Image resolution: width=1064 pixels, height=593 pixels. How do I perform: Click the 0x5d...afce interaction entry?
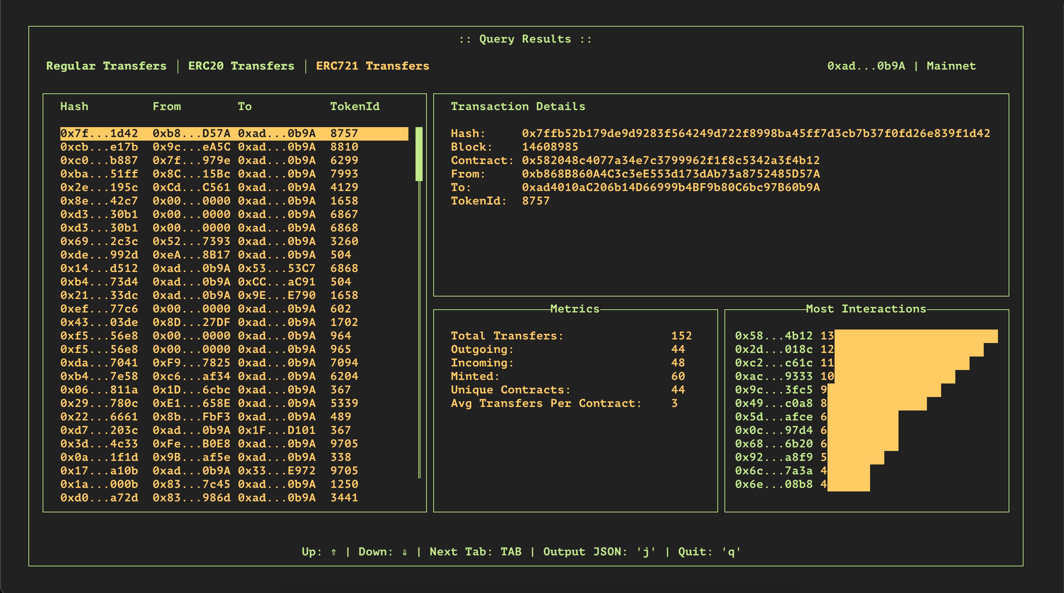(816, 417)
